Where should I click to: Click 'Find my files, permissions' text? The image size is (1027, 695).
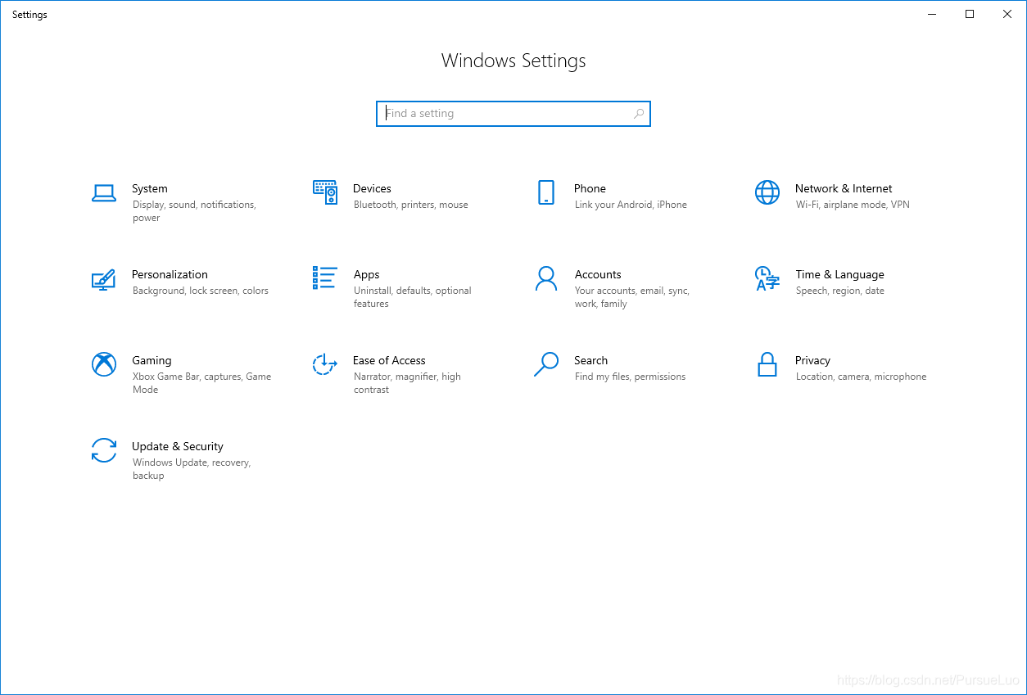point(631,377)
